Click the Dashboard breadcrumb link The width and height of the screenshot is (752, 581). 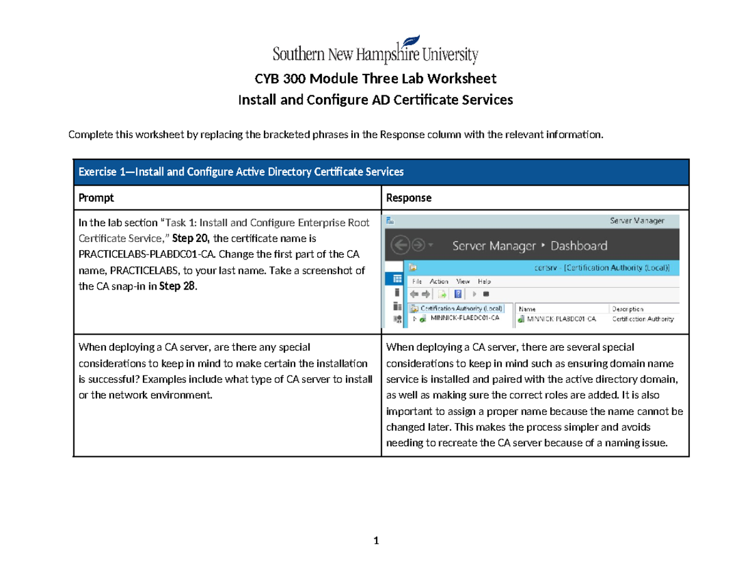click(x=578, y=246)
